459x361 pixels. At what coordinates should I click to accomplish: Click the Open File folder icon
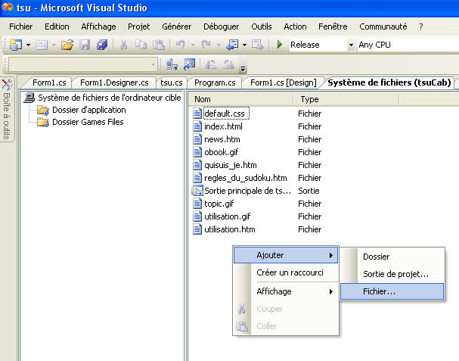[67, 45]
